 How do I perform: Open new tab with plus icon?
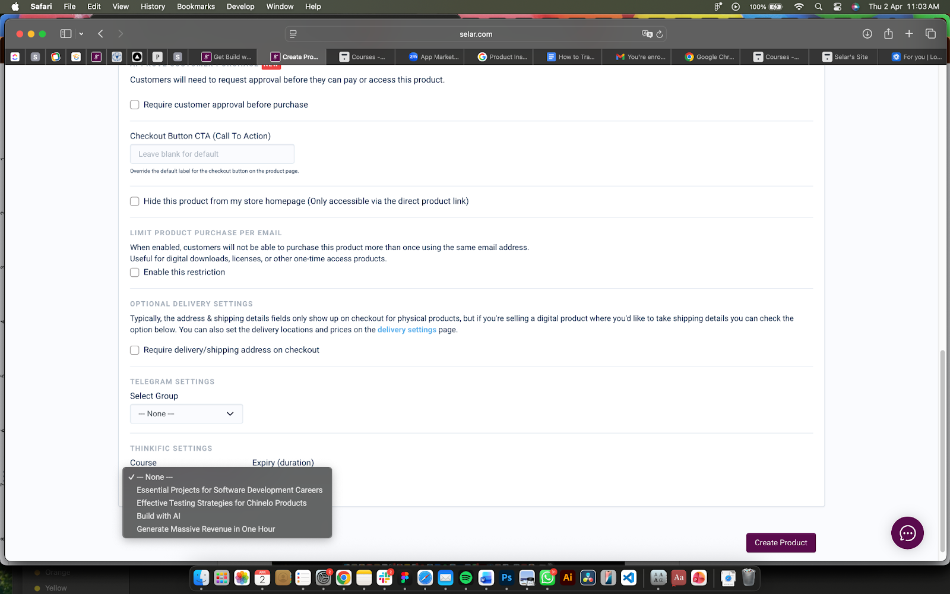pos(909,34)
